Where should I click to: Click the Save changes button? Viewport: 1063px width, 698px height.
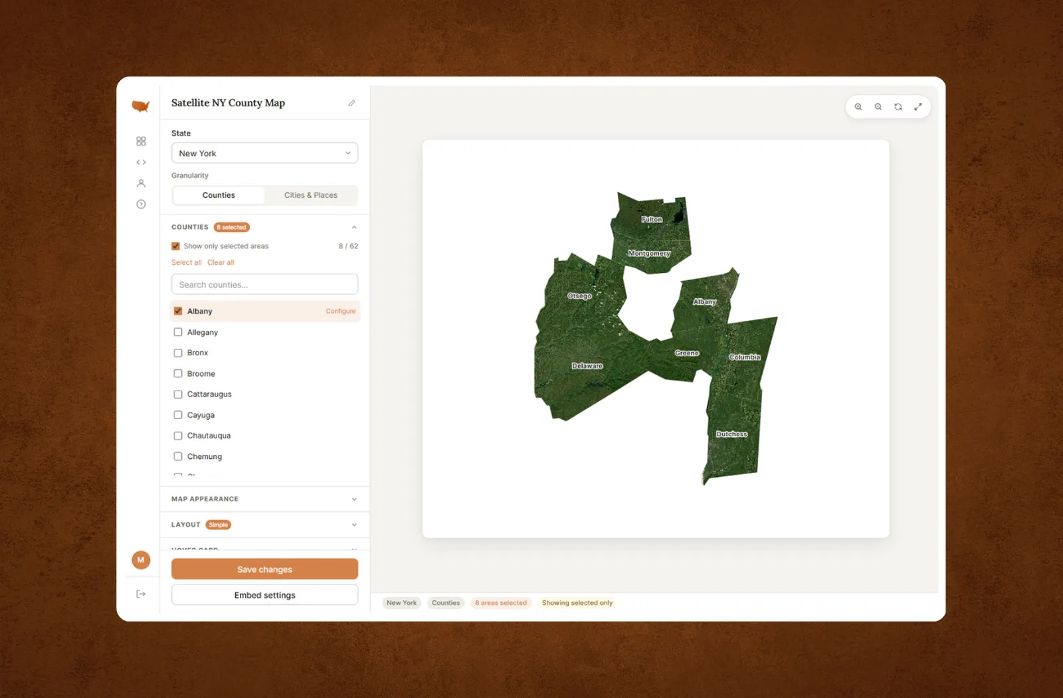click(264, 569)
